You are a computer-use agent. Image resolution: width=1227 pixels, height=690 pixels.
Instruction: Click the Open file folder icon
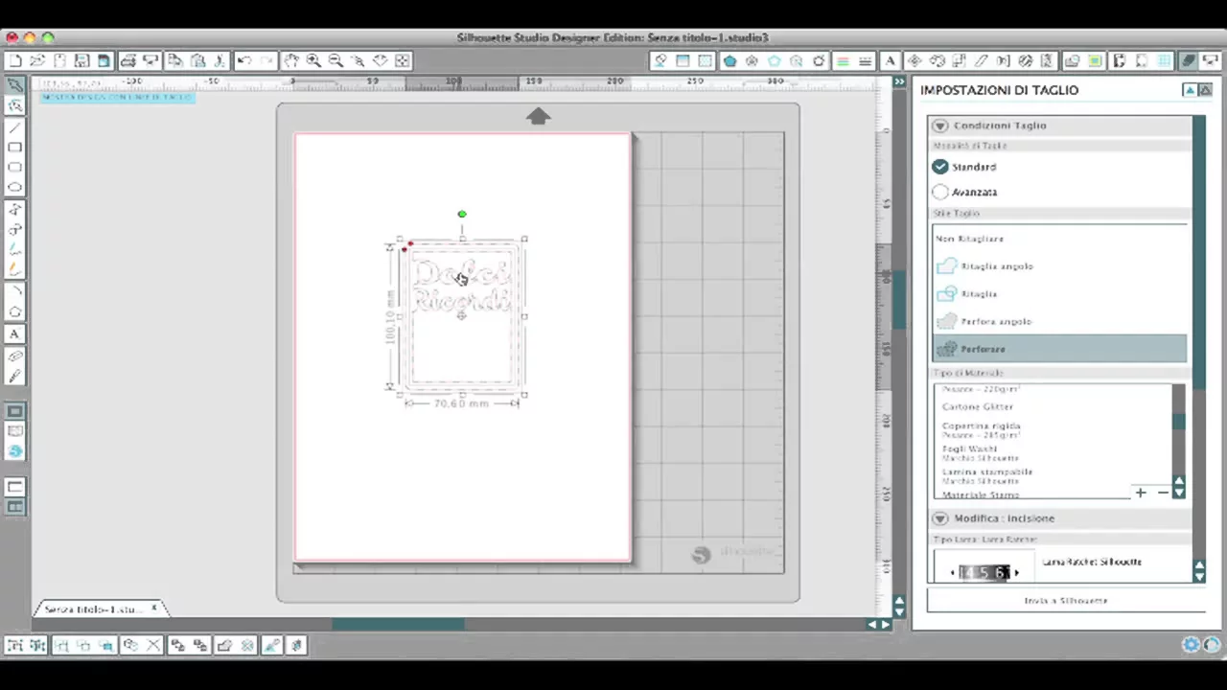(37, 60)
